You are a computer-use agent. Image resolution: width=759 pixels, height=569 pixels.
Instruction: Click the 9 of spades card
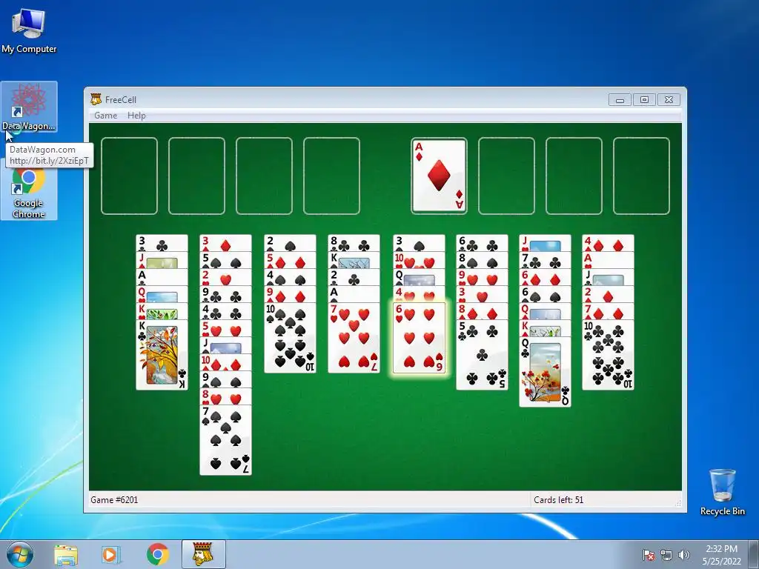(225, 379)
